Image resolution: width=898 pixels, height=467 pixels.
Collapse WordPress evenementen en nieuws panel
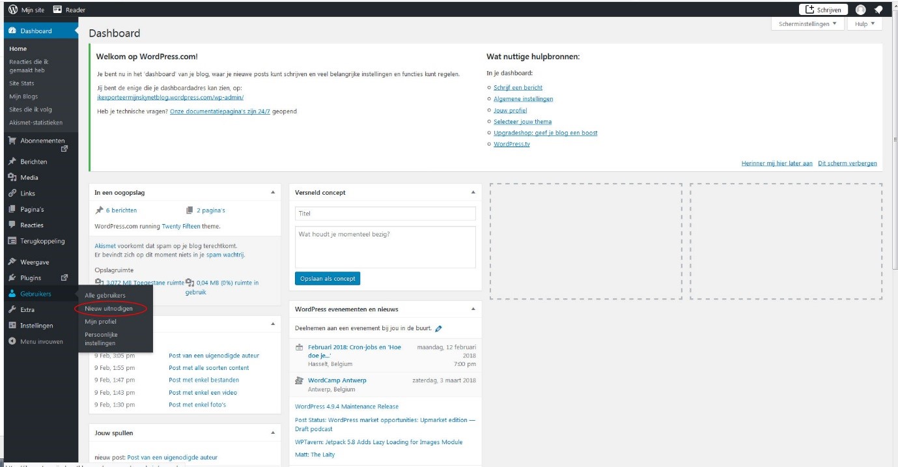(x=473, y=309)
